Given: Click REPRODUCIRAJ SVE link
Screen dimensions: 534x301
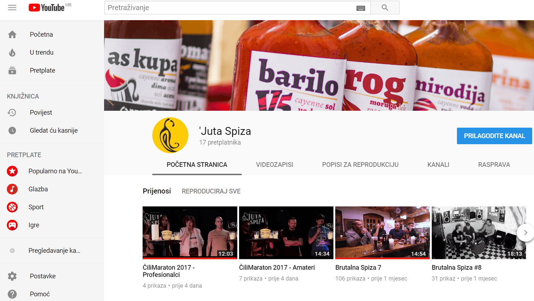Looking at the screenshot, I should coord(211,191).
